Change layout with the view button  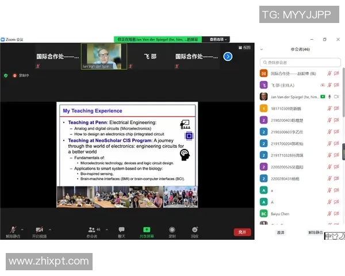[x=244, y=47]
